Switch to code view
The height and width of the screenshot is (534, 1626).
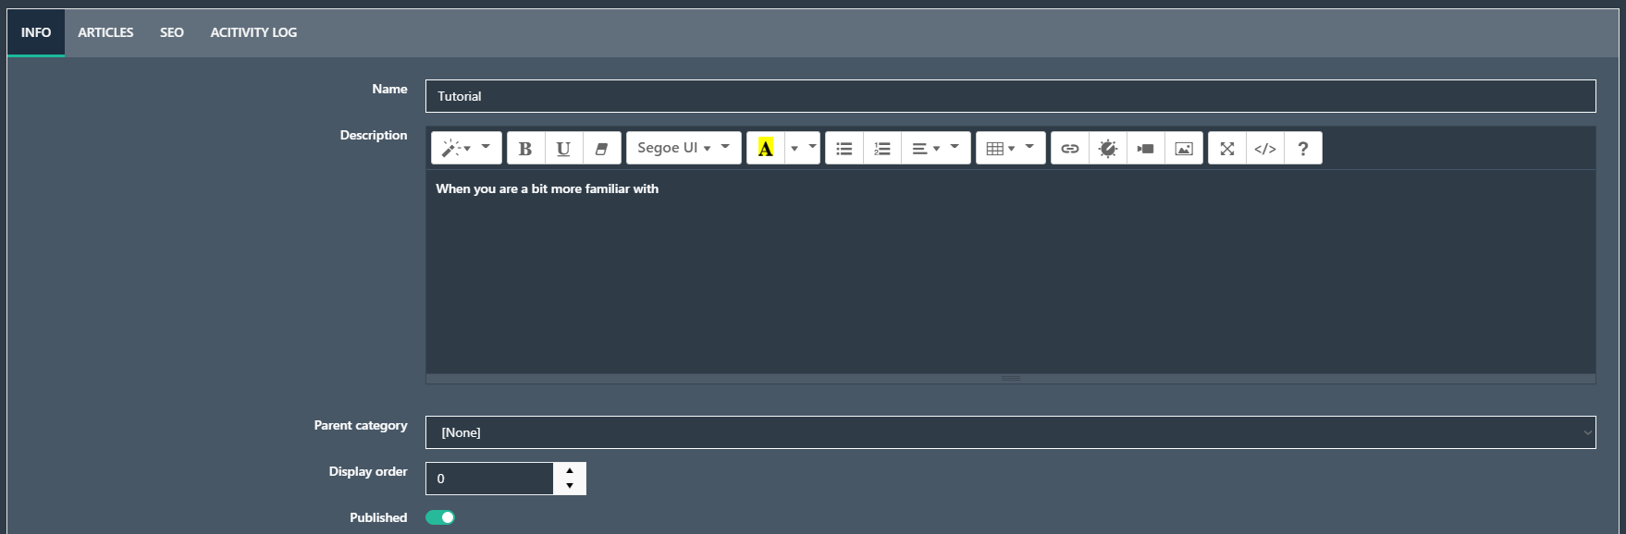click(1264, 148)
